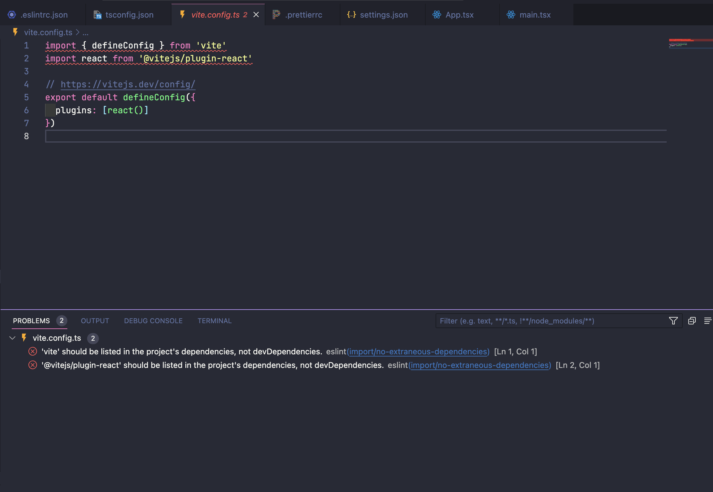The height and width of the screenshot is (492, 713).
Task: Click defineConfig on the export default line
Action: tap(154, 97)
